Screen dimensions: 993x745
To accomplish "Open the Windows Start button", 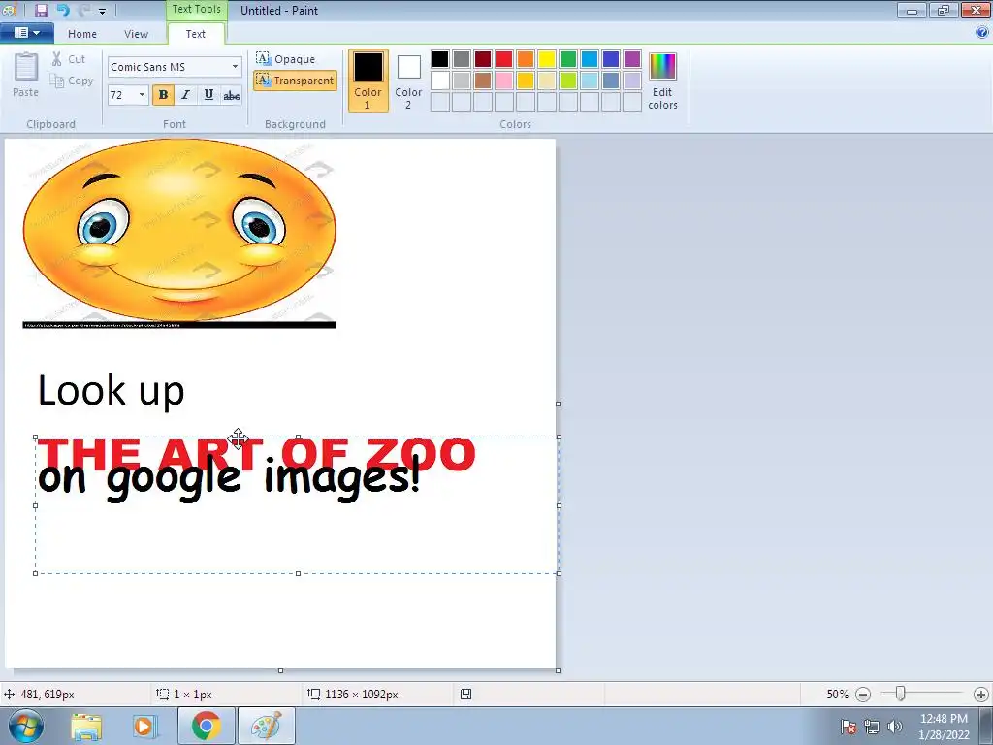I will click(25, 726).
